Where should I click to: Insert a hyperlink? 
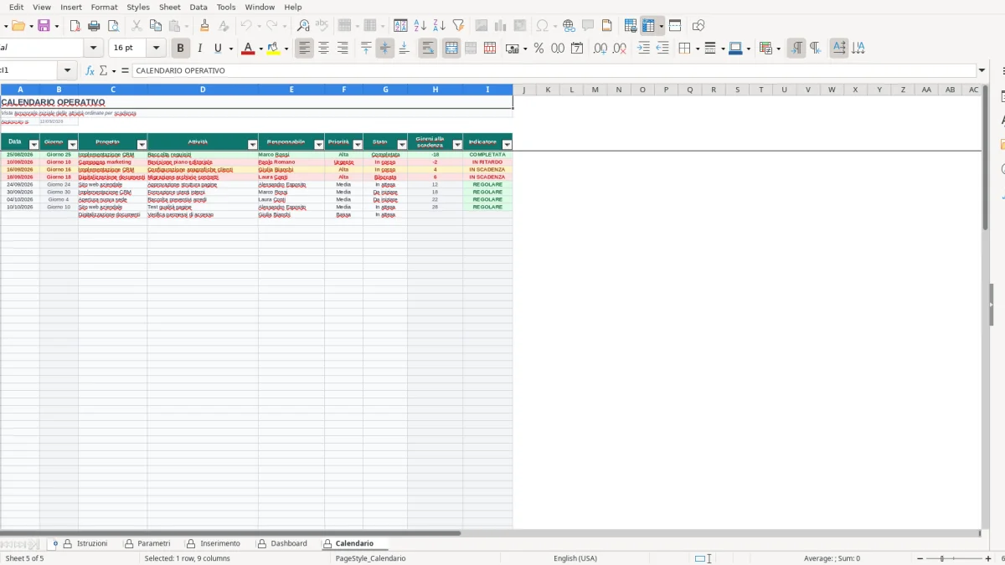click(x=569, y=26)
